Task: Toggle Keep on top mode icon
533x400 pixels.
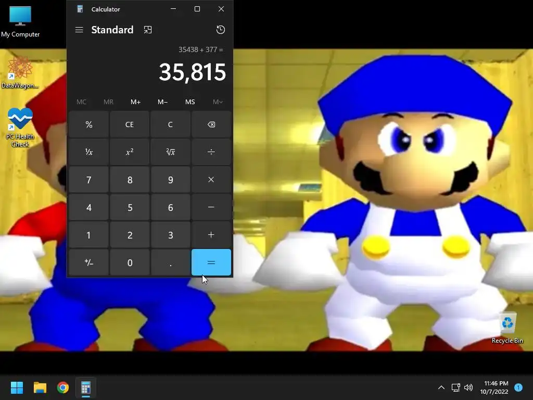Action: (x=147, y=30)
